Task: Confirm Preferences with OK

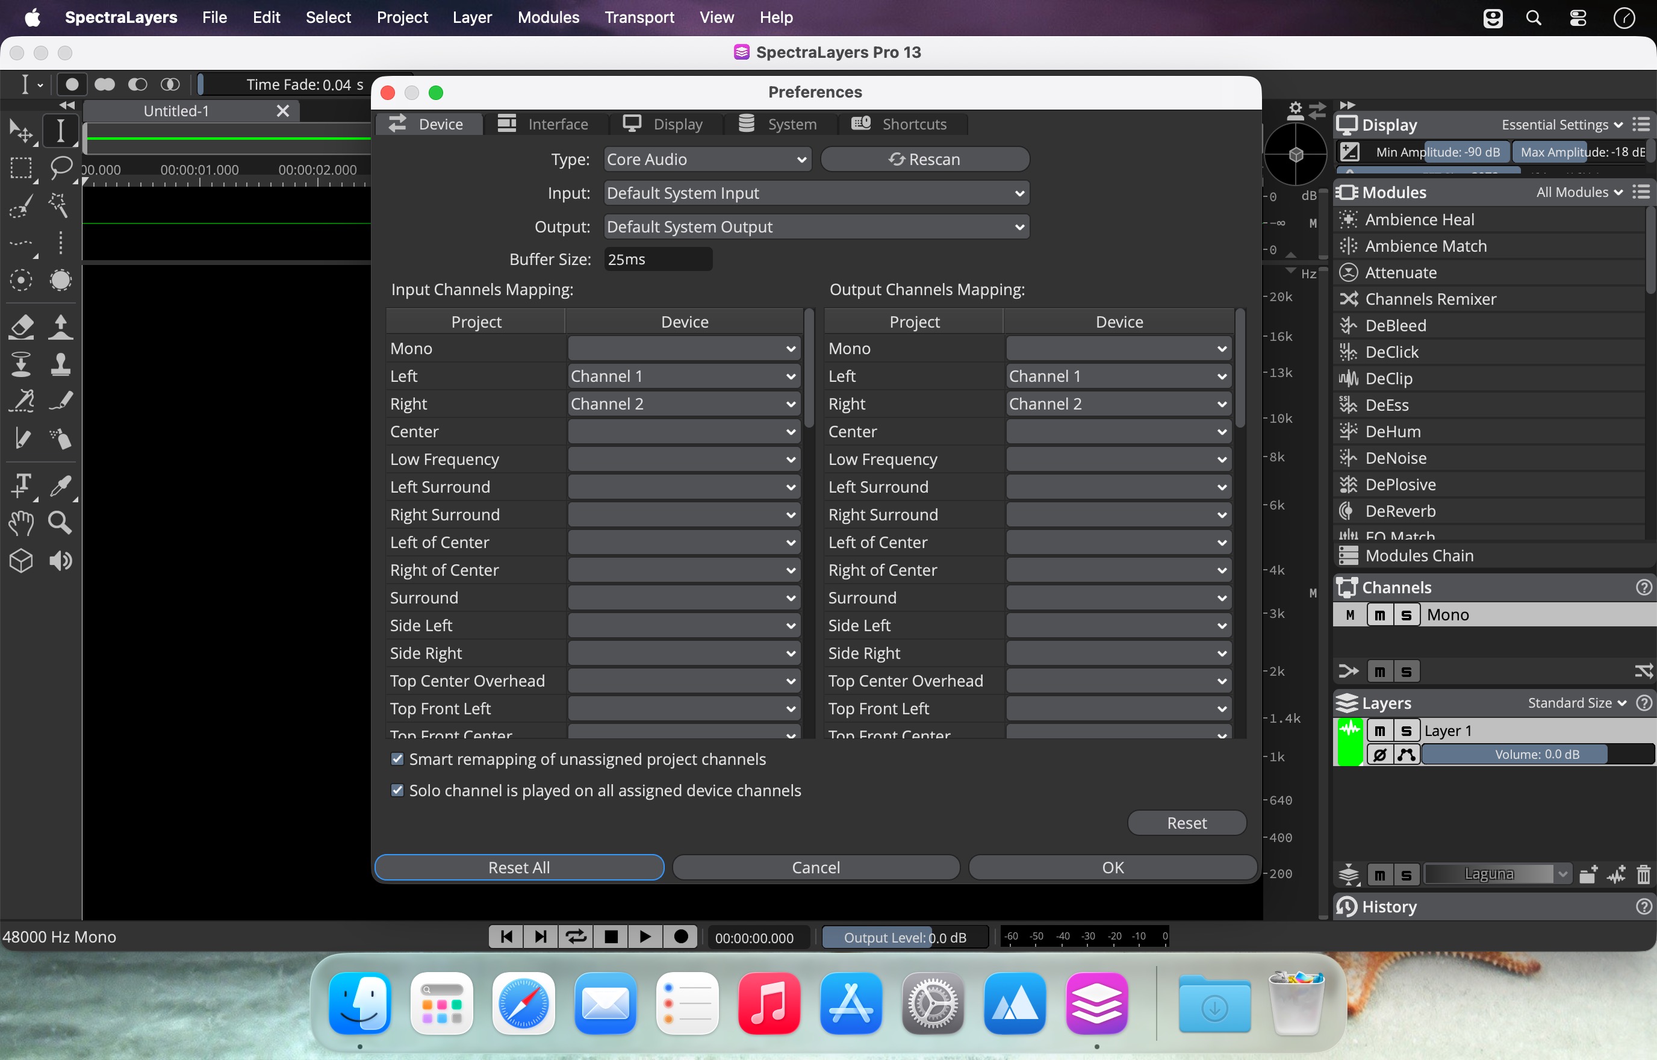Action: [x=1113, y=867]
